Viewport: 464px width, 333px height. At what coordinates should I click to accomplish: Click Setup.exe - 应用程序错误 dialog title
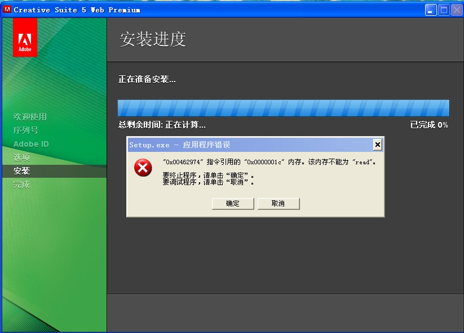[180, 145]
